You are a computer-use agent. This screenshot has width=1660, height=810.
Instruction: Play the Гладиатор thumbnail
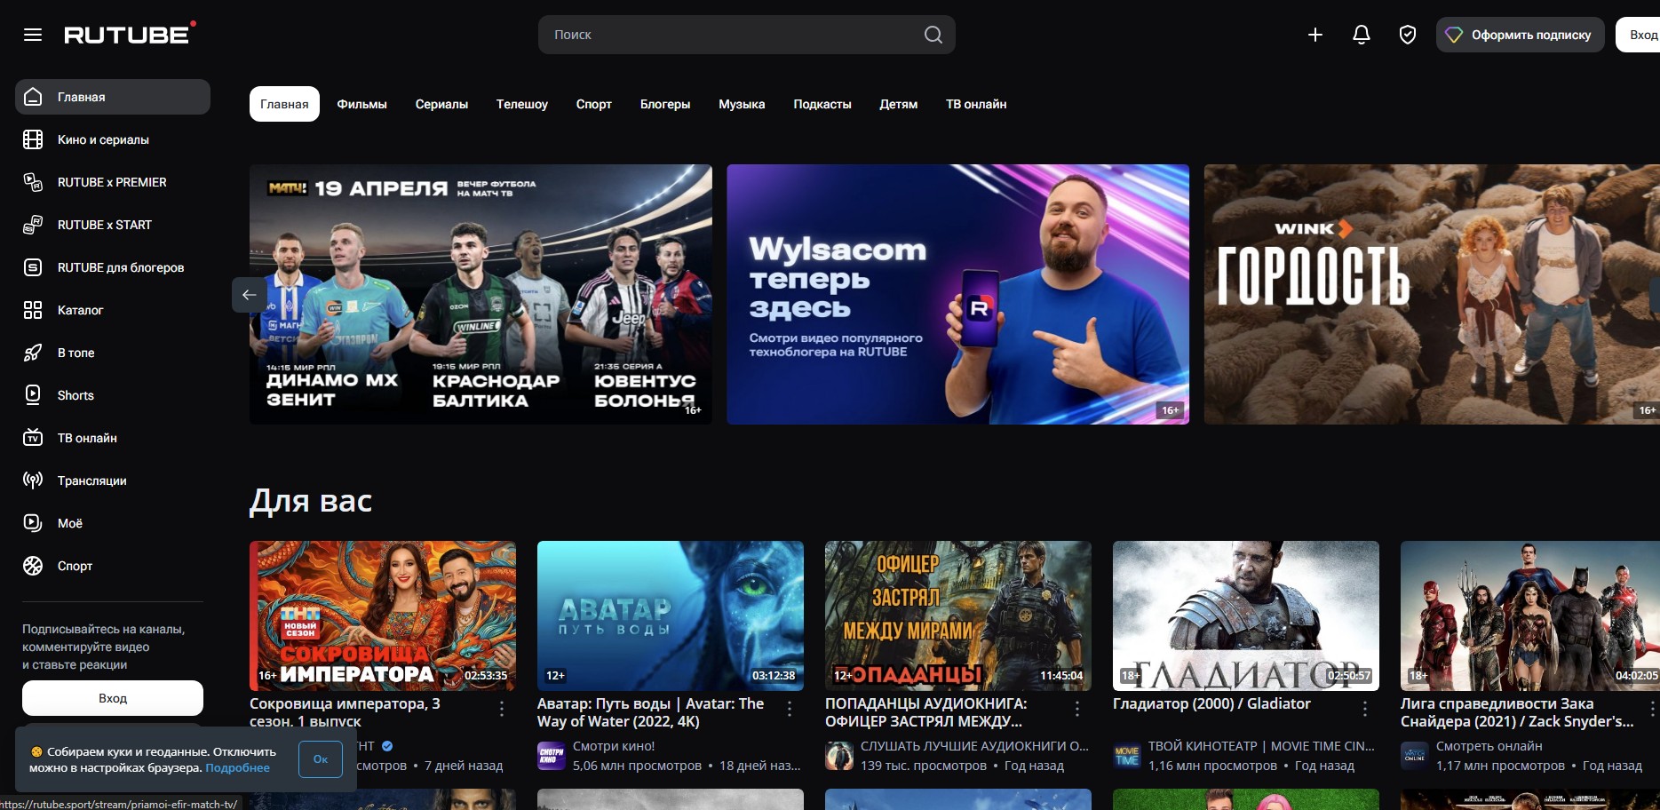(1246, 615)
